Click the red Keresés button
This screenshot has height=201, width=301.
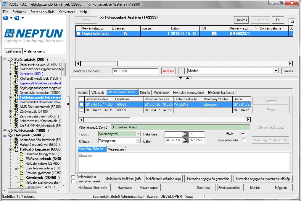pyautogui.click(x=168, y=71)
